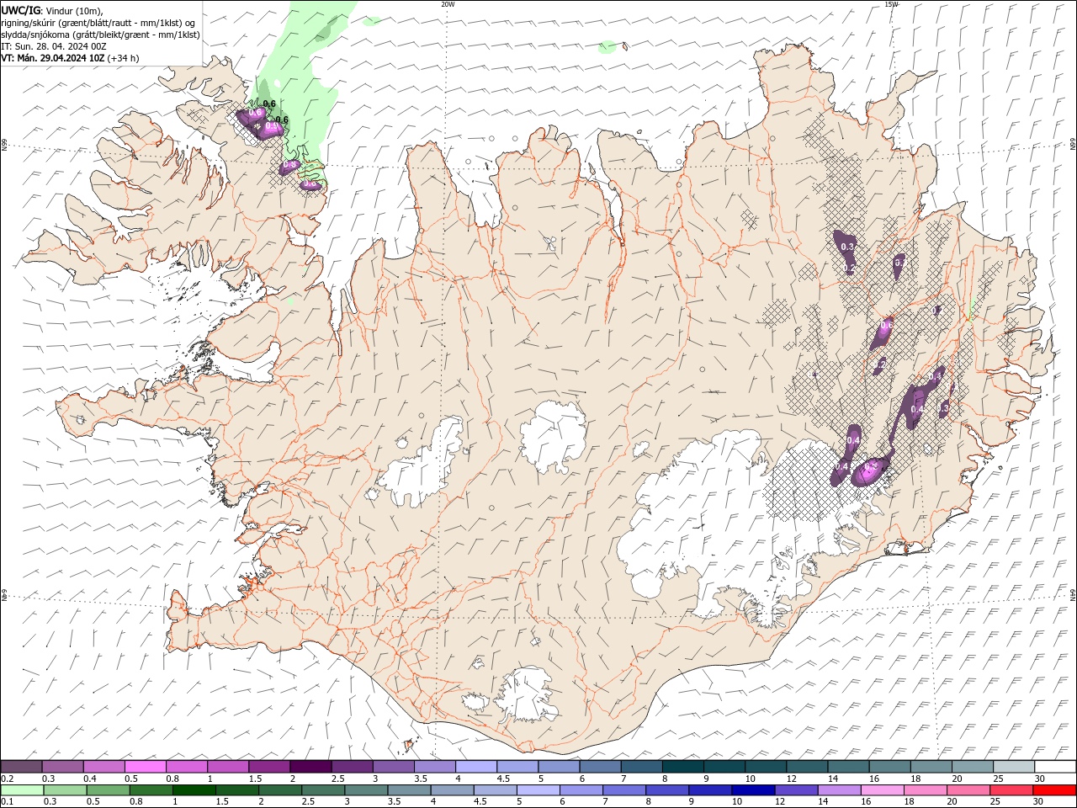Click the grey-green 3 rain scale swatch
This screenshot has width=1077, height=808.
tap(365, 790)
